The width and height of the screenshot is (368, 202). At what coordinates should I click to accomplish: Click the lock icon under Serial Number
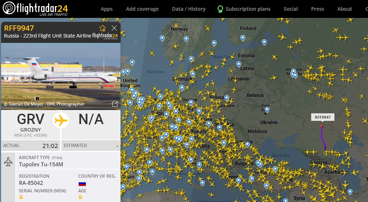[x=21, y=197]
